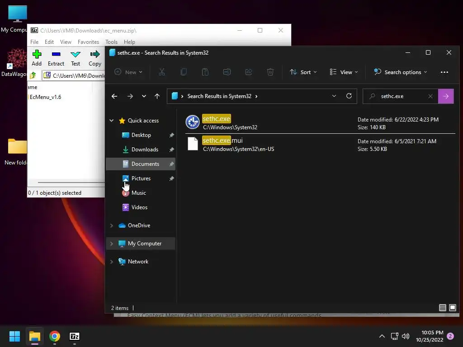Image resolution: width=463 pixels, height=347 pixels.
Task: Click Add in the 7-Zip toolbar
Action: coord(37,58)
